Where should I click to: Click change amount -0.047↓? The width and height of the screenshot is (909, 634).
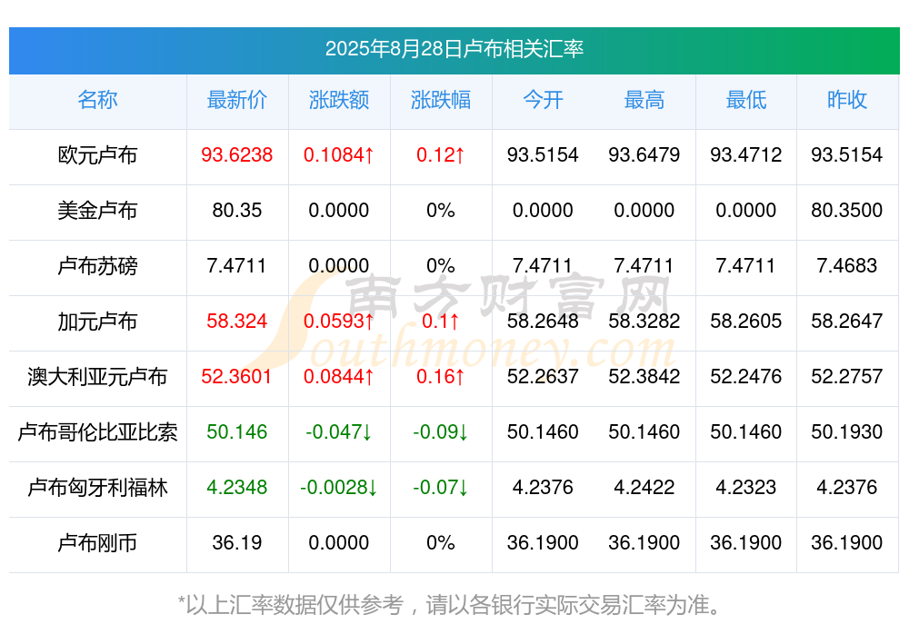tap(339, 432)
